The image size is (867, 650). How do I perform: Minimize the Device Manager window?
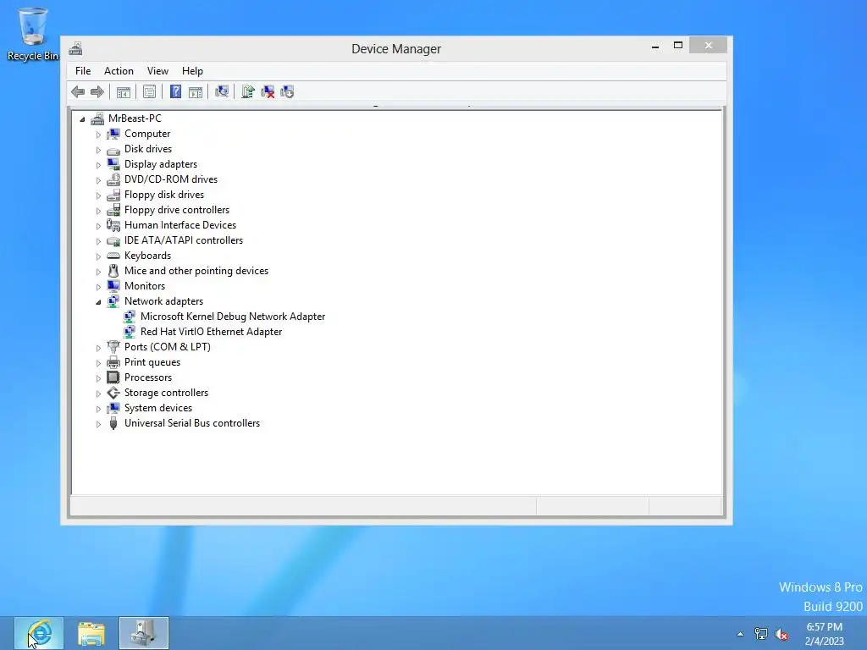click(655, 46)
